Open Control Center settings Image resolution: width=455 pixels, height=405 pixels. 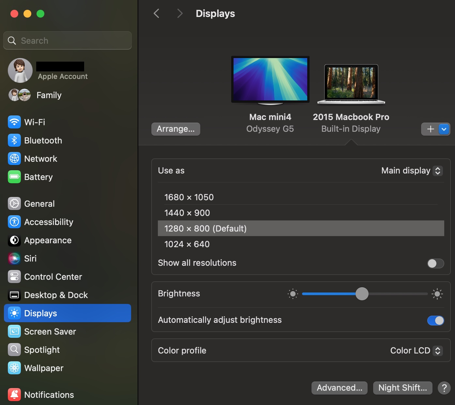coord(68,277)
